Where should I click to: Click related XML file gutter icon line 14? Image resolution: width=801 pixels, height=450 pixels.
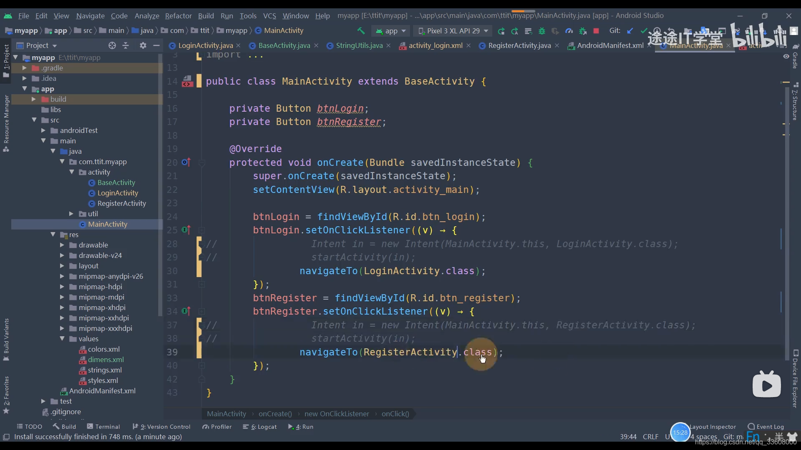tap(187, 81)
